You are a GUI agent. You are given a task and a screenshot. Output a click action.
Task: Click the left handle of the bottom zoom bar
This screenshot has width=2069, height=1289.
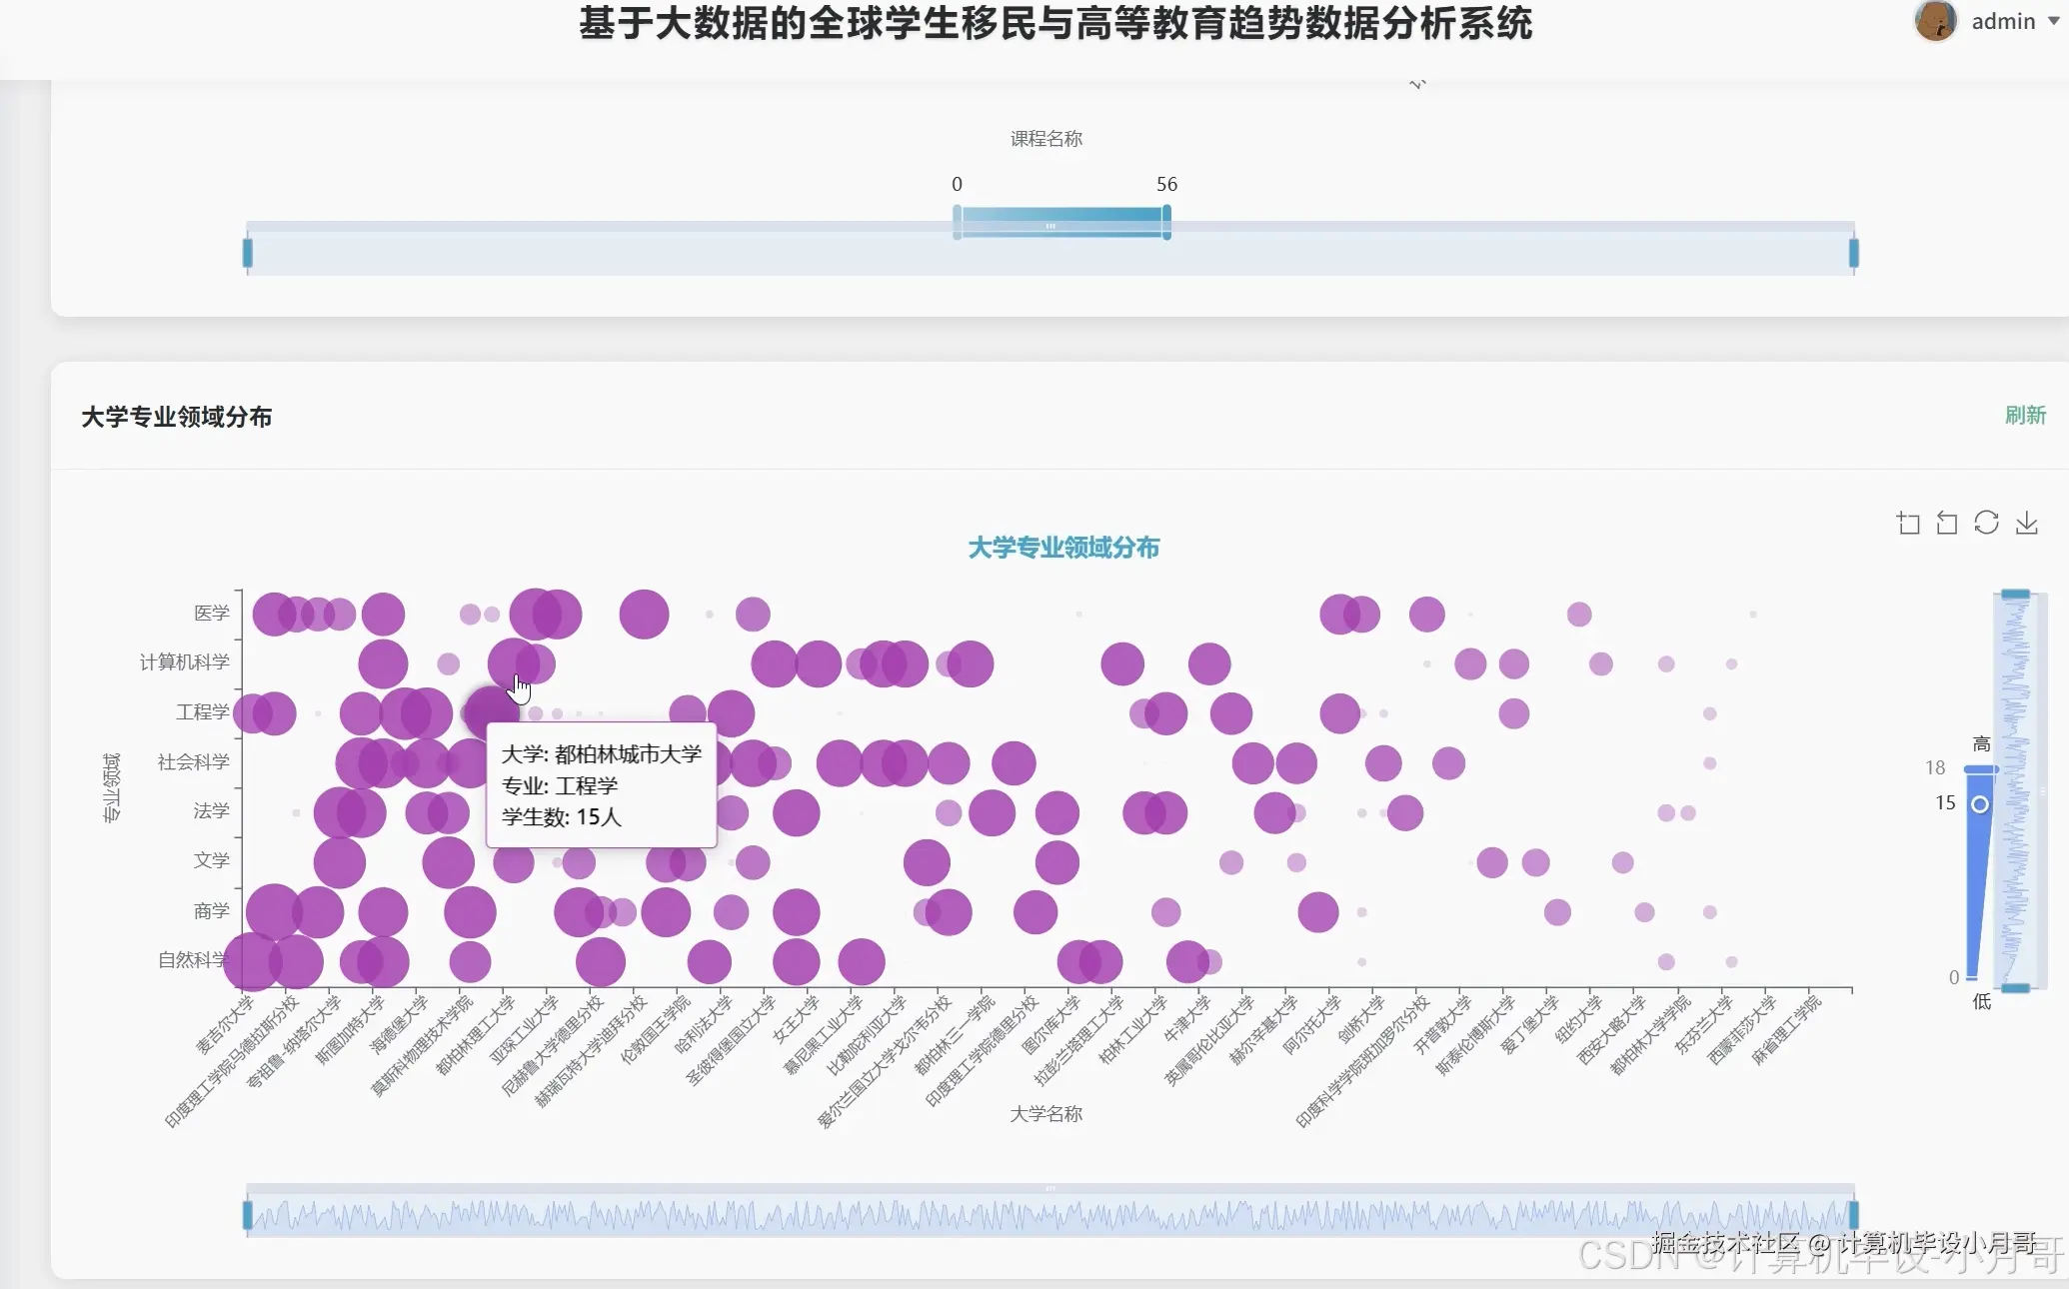click(x=248, y=1215)
